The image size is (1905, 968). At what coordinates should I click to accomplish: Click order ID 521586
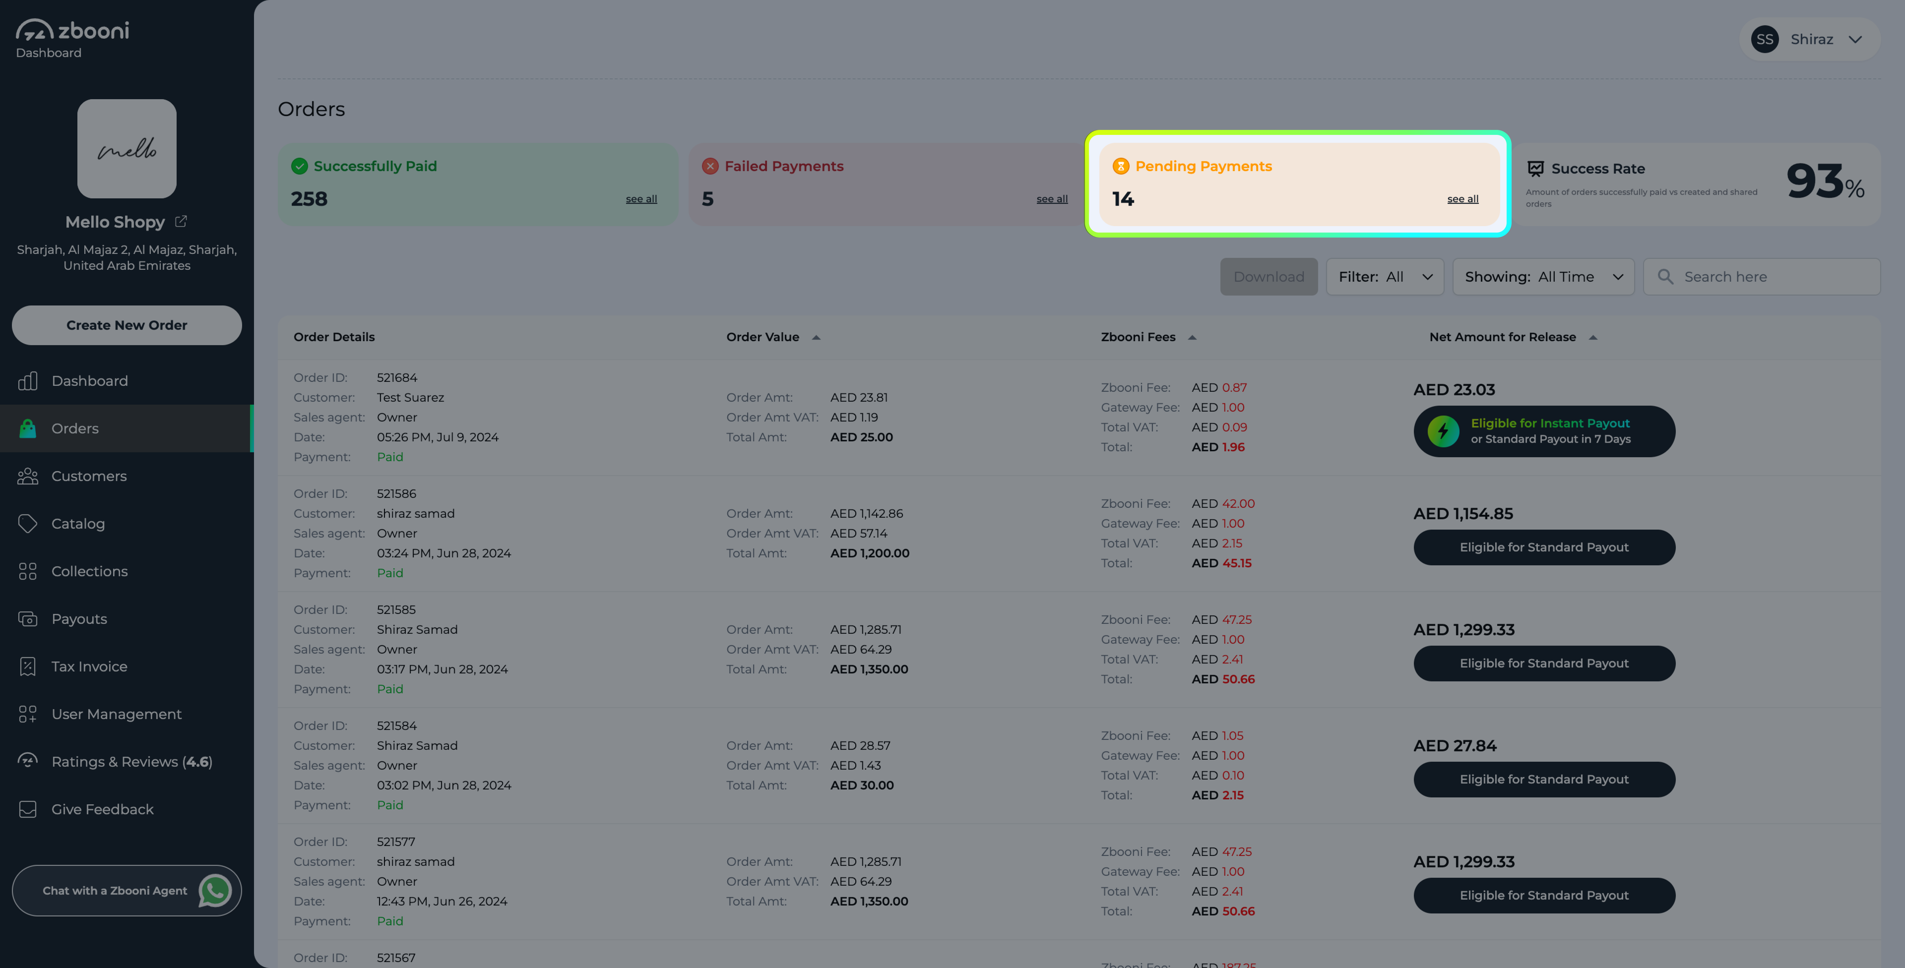397,494
